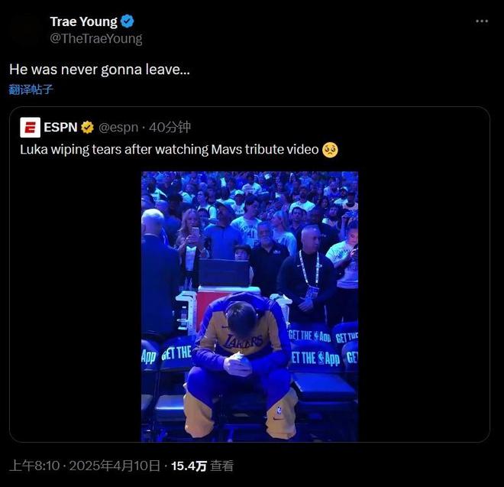Click the Luka wiping tears caption text
This screenshot has width=504, height=487.
[x=169, y=150]
